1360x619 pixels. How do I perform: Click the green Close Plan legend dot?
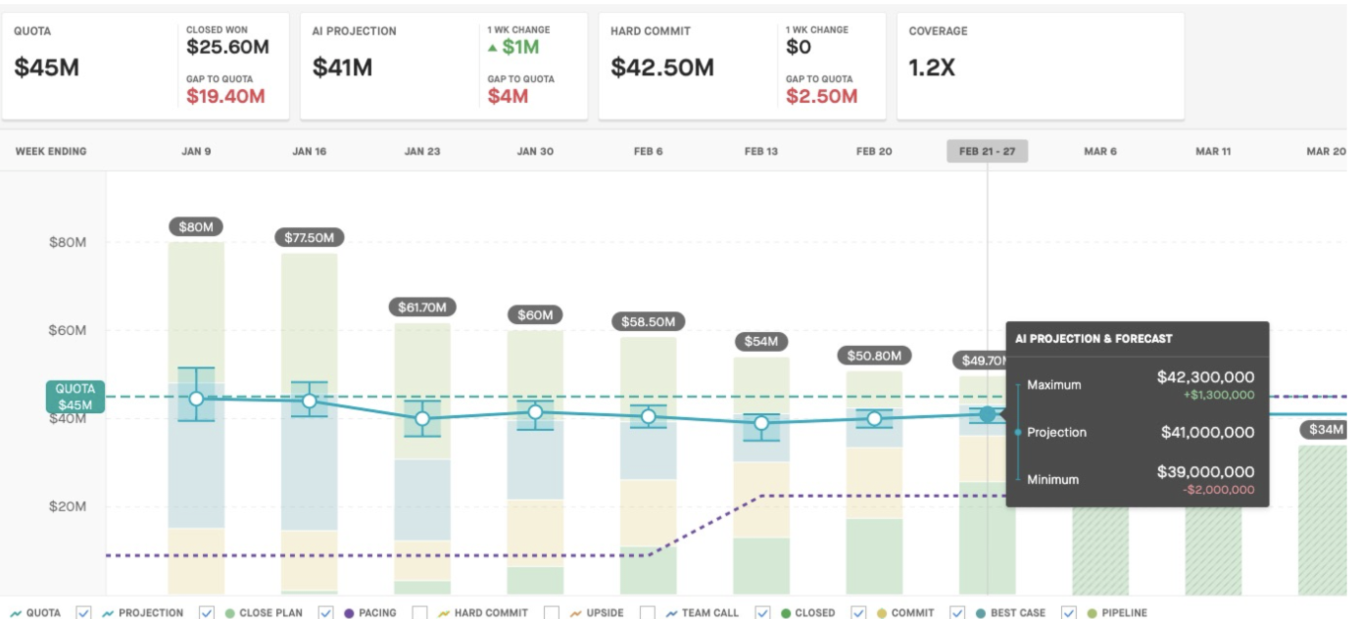[x=229, y=613]
